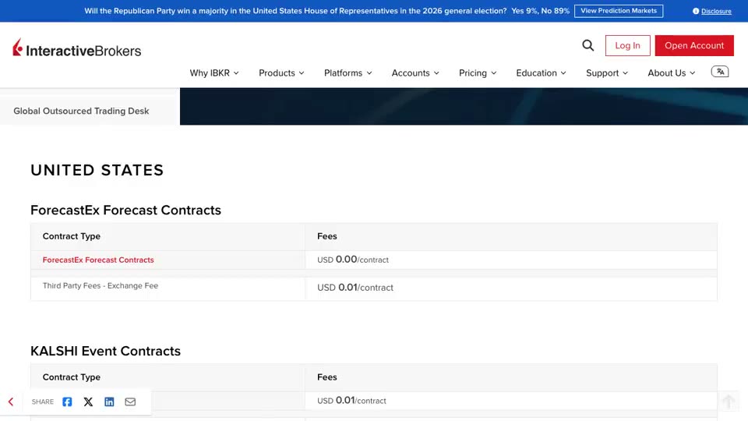748x421 pixels.
Task: Click the scroll-to-top arrow icon
Action: [x=729, y=402]
